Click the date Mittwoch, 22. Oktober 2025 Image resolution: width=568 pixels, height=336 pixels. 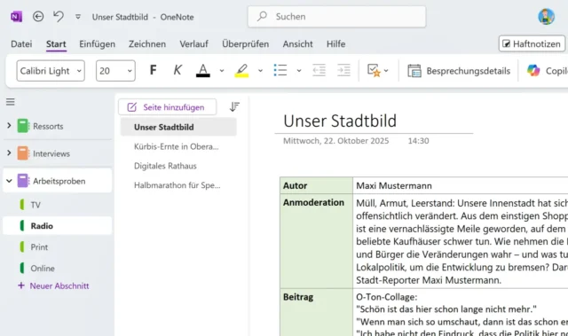pyautogui.click(x=335, y=141)
